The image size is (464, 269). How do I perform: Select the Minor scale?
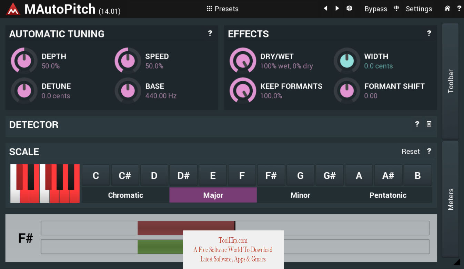click(x=300, y=195)
